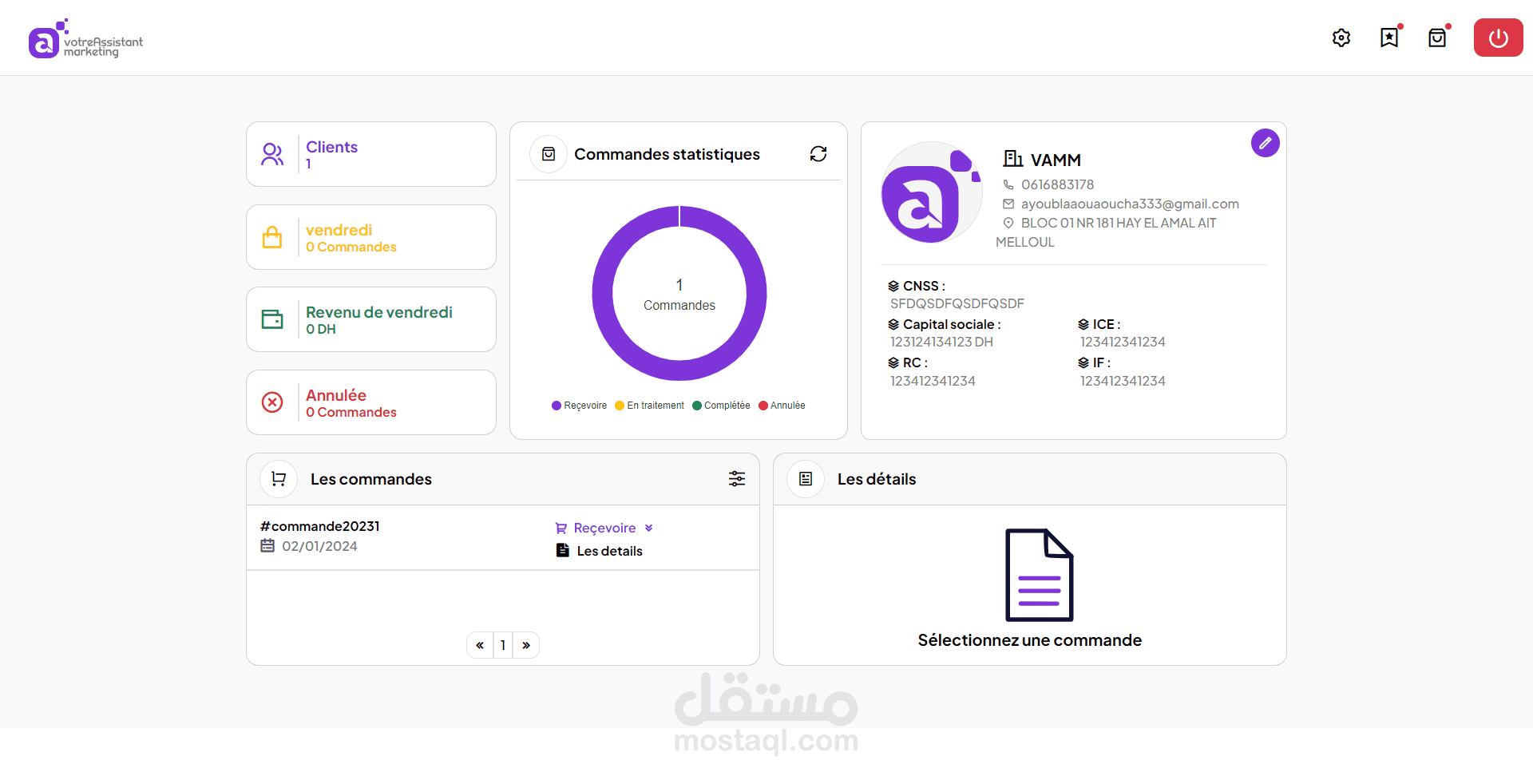The width and height of the screenshot is (1533, 772).
Task: Toggle Annulée legend entry
Action: [782, 406]
